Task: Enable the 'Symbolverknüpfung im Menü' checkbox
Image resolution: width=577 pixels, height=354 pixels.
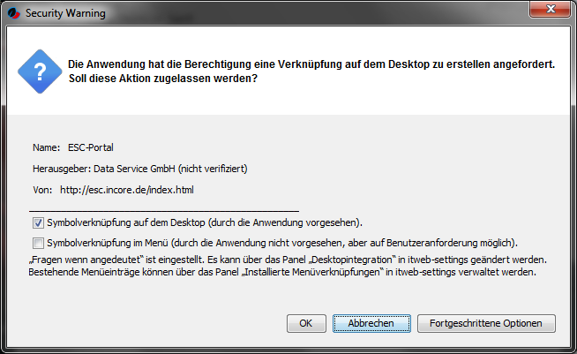Action: 38,243
